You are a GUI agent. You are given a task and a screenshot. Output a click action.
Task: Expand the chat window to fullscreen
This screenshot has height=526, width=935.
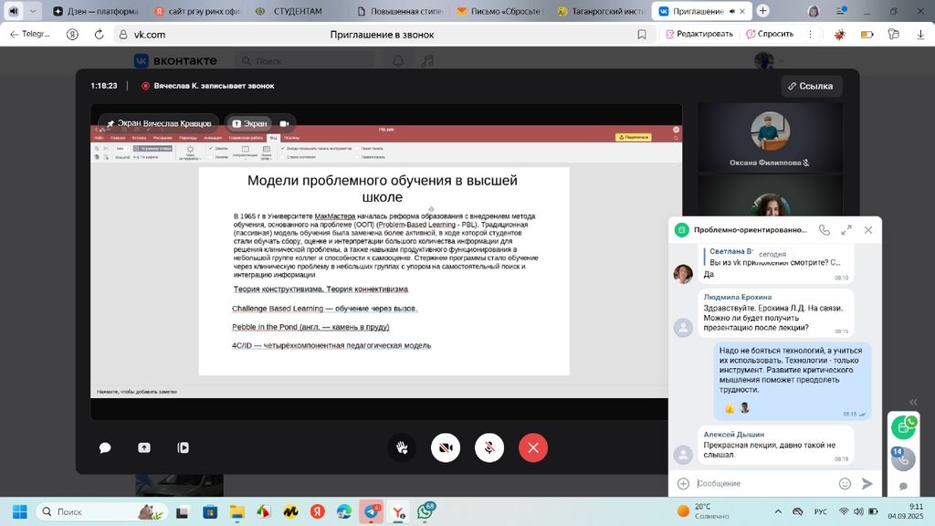point(846,230)
